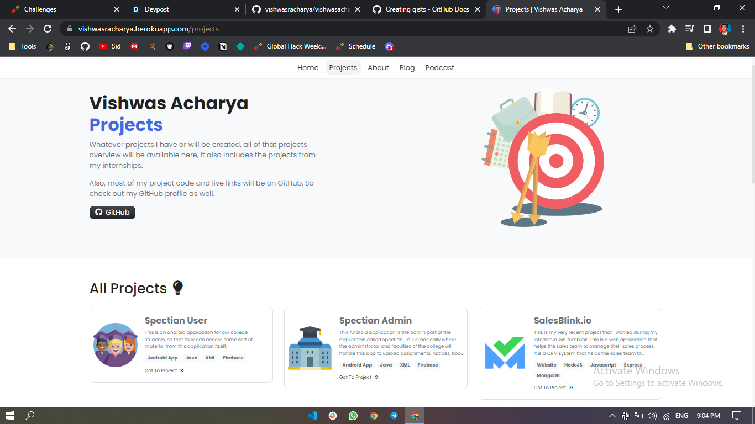Open the Twitch bookmark icon

point(187,46)
